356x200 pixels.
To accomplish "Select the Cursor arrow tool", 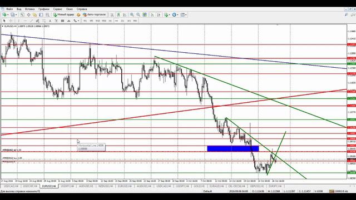I will (x=4, y=21).
